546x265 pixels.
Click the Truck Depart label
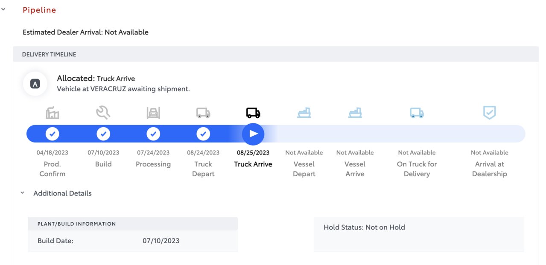203,169
